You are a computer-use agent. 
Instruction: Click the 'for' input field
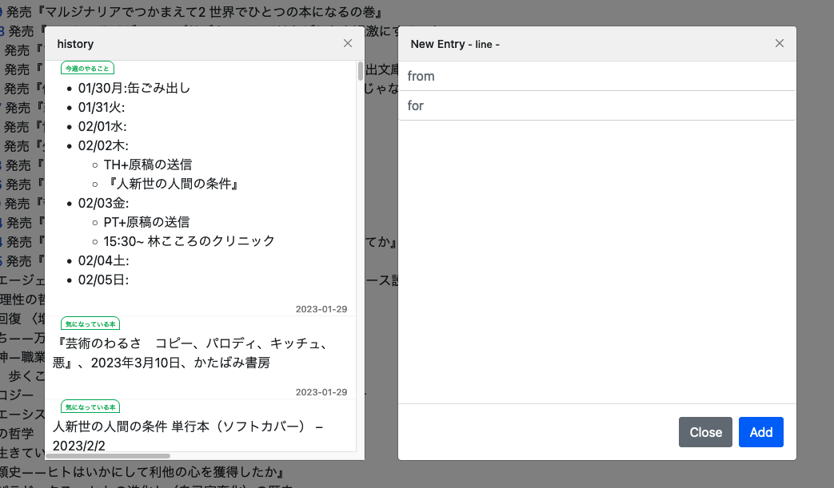click(x=597, y=105)
